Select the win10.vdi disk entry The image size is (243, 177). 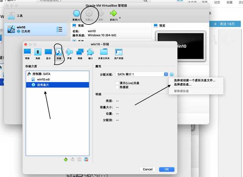[x=57, y=79]
